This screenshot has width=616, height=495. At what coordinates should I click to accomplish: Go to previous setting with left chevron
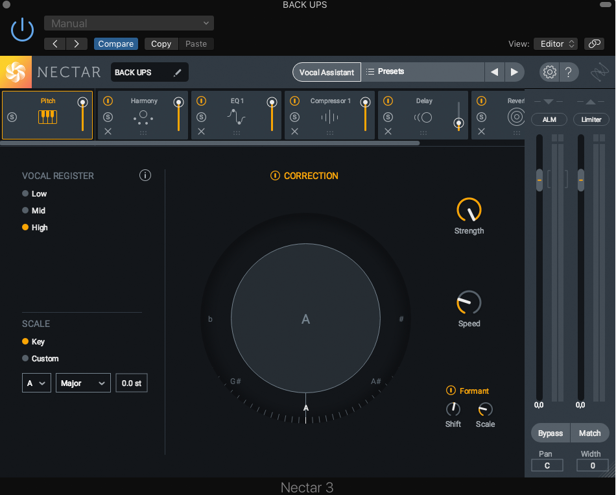(x=55, y=43)
